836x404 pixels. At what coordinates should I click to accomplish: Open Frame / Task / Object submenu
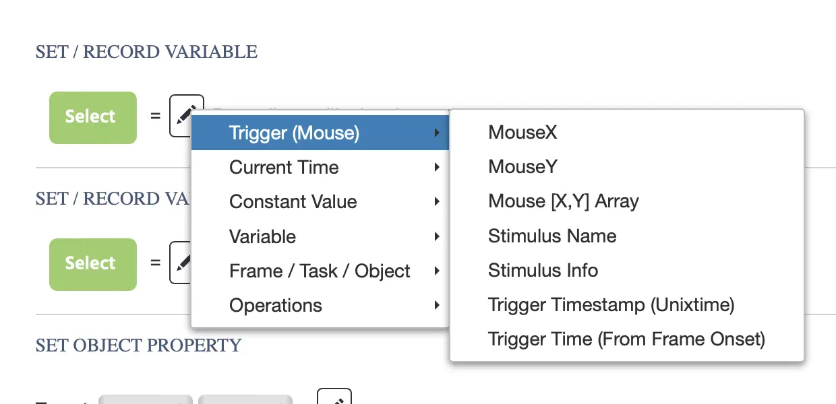click(x=320, y=271)
